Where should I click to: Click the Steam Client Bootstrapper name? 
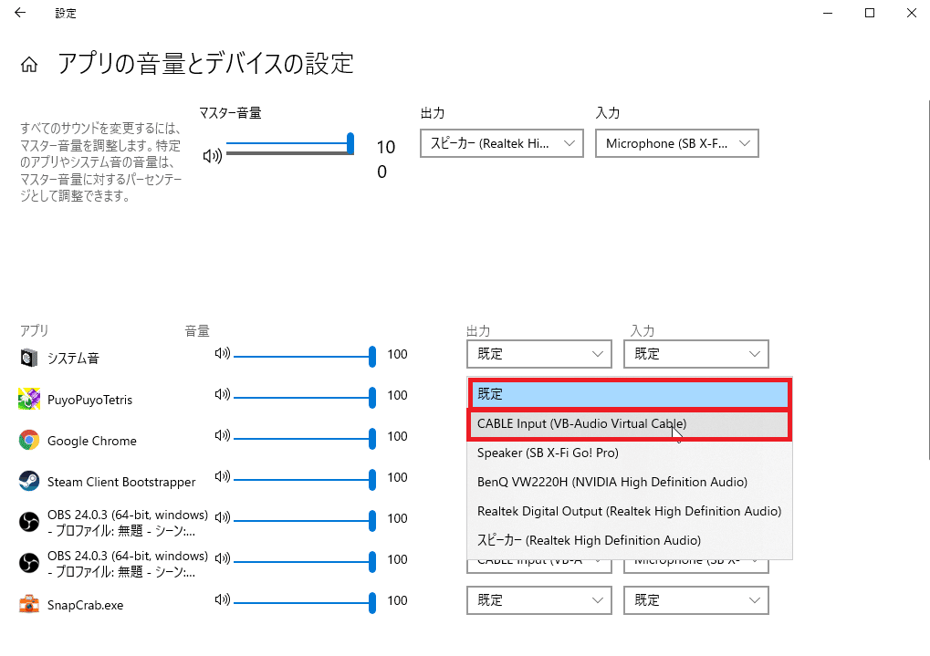point(121,482)
